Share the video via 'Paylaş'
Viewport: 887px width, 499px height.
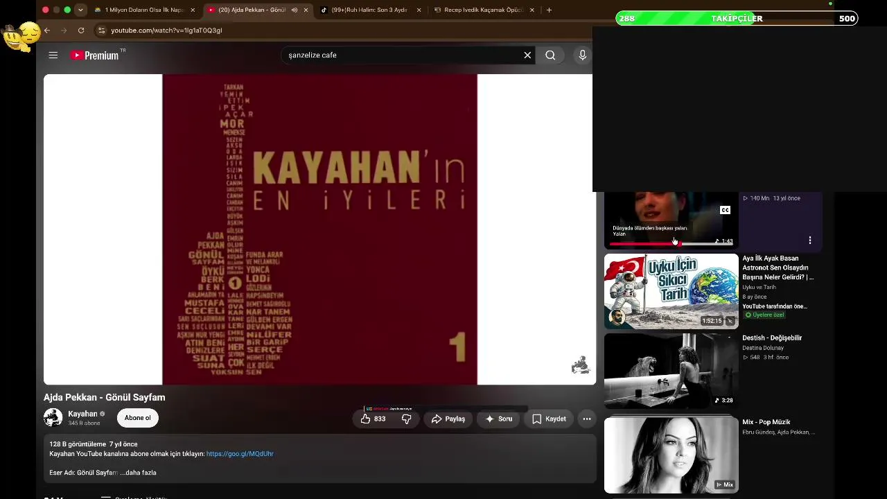click(x=448, y=419)
